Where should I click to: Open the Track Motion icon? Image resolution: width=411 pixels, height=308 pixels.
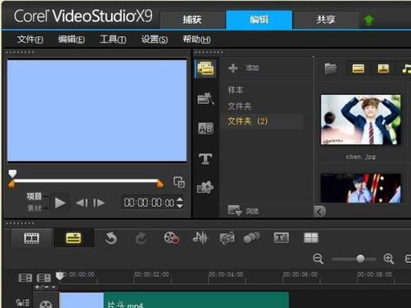point(252,237)
